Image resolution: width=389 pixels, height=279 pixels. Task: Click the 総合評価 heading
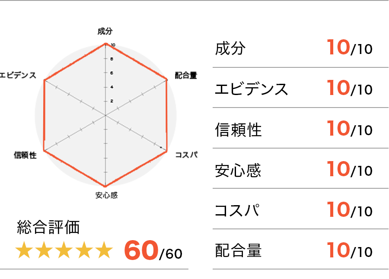point(48,226)
